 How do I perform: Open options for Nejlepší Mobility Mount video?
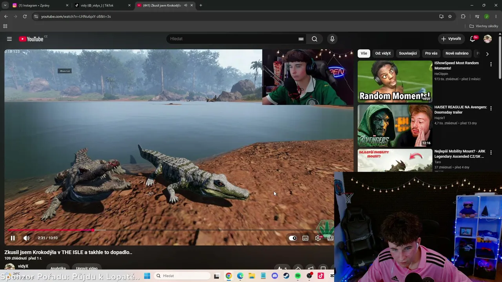(x=491, y=152)
